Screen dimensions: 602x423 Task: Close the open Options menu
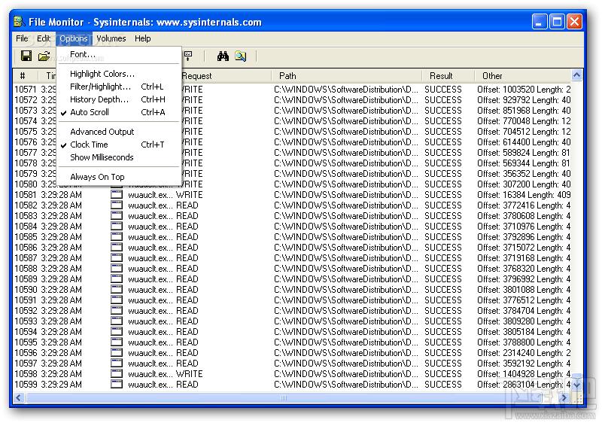[x=74, y=38]
